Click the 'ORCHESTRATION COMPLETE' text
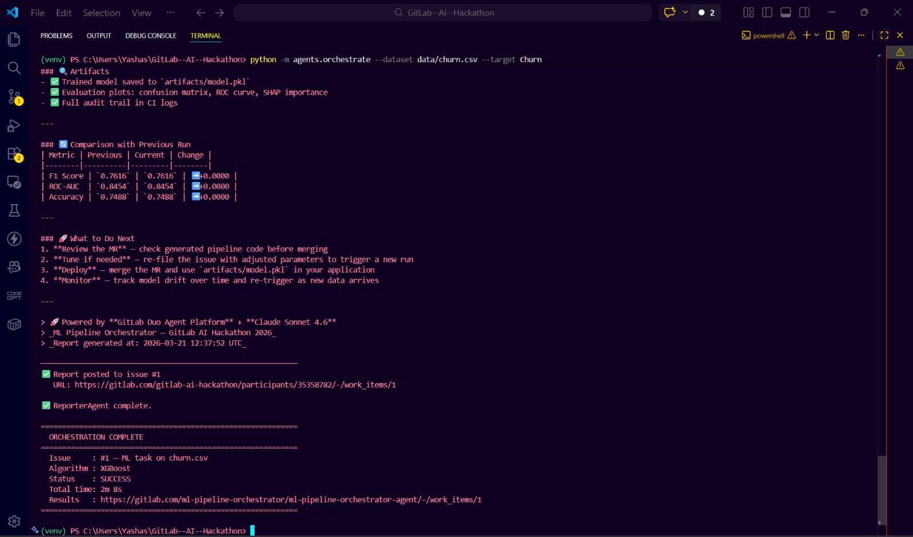Screen dimensions: 913x537 coord(96,437)
